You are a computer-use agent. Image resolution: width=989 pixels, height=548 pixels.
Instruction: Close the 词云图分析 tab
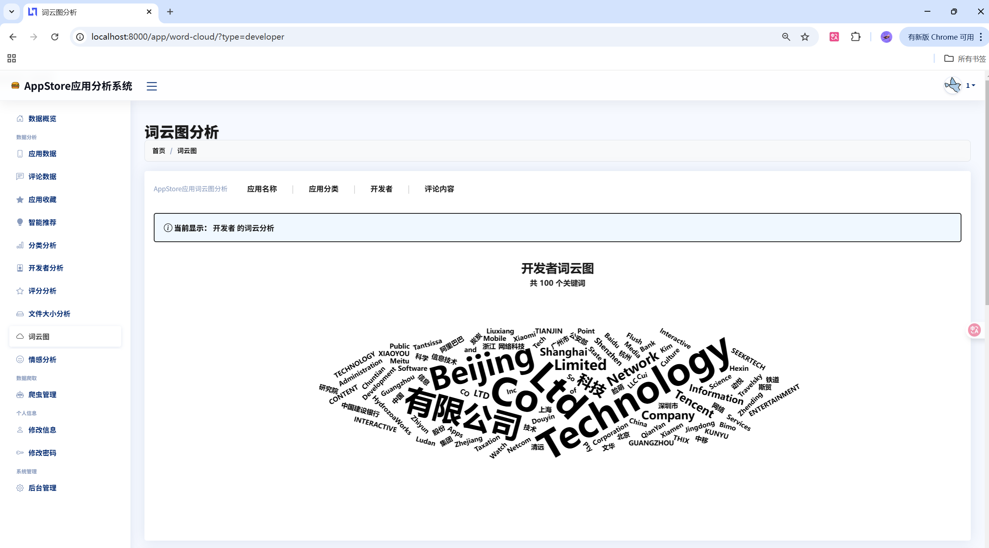coord(149,12)
